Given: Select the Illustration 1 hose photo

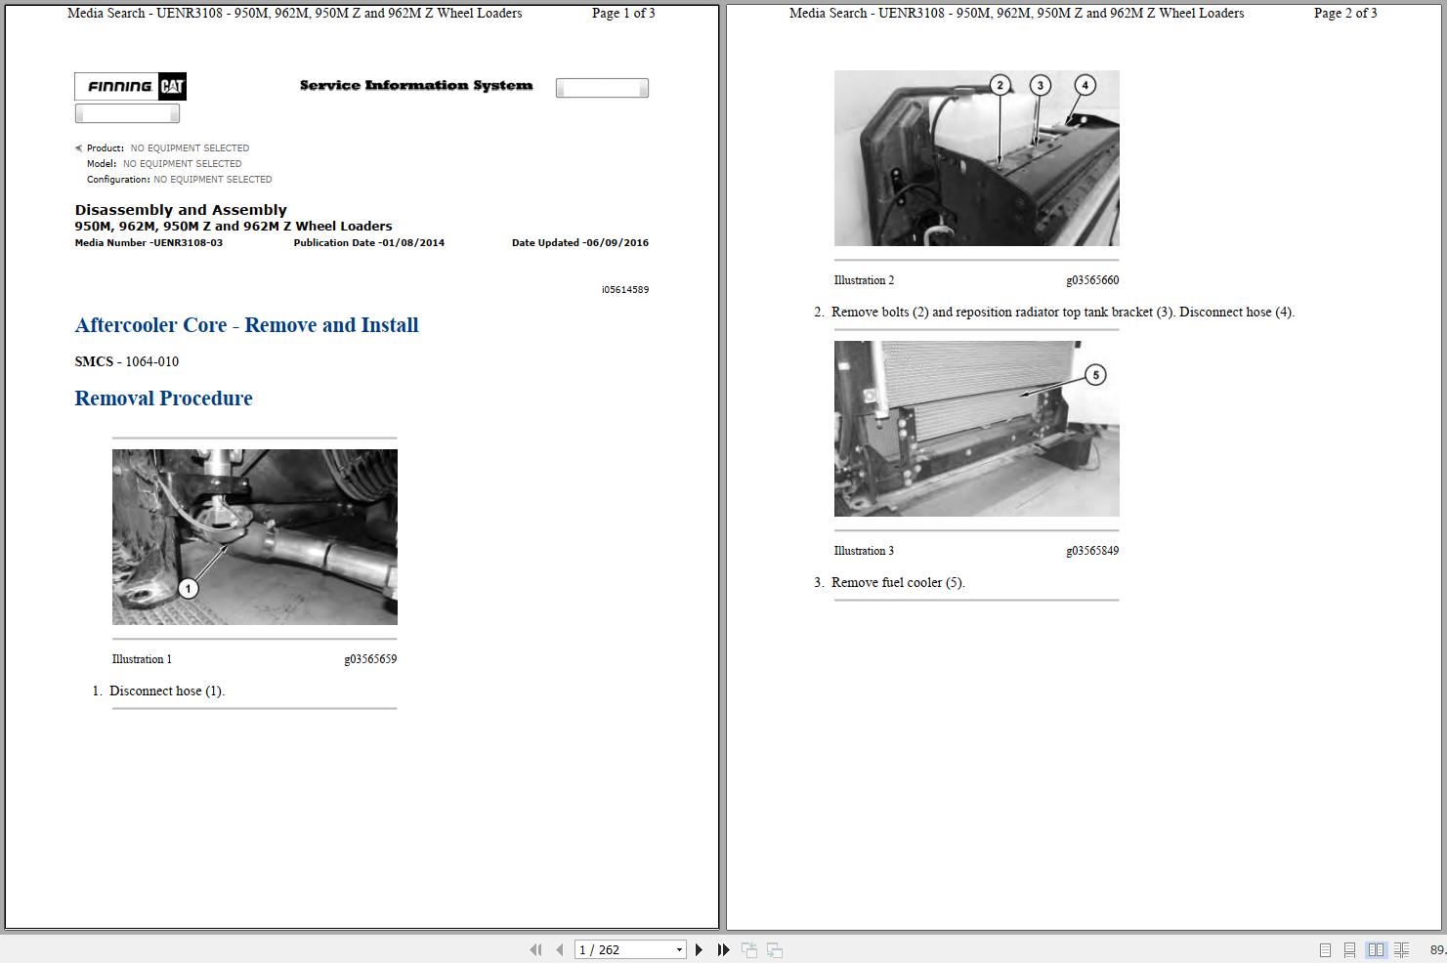Looking at the screenshot, I should click(254, 536).
